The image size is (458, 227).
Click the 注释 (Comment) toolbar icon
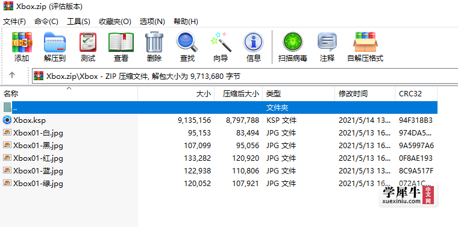pos(327,42)
